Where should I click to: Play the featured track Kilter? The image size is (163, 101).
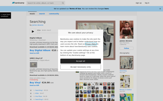click(33, 32)
